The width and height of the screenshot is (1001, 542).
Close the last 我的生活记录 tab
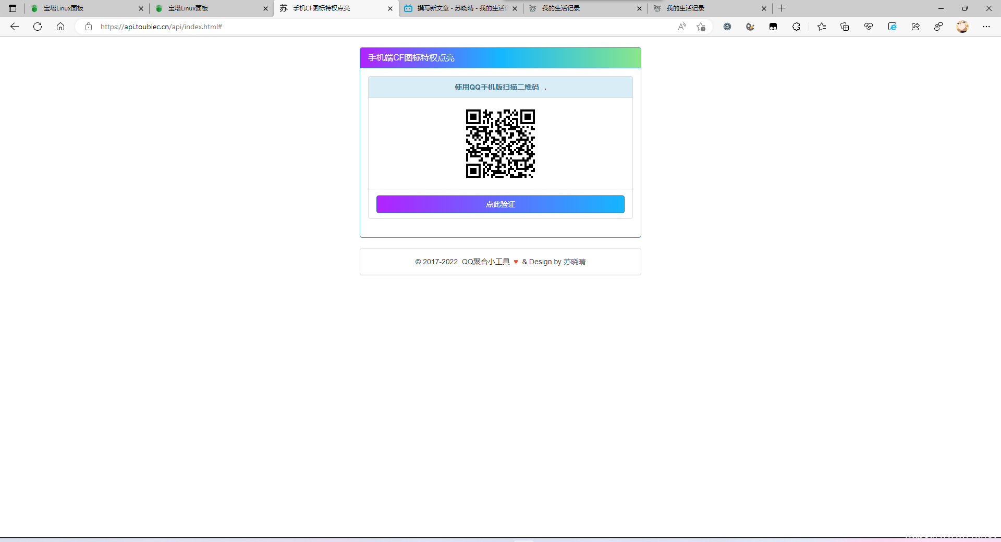(x=764, y=8)
